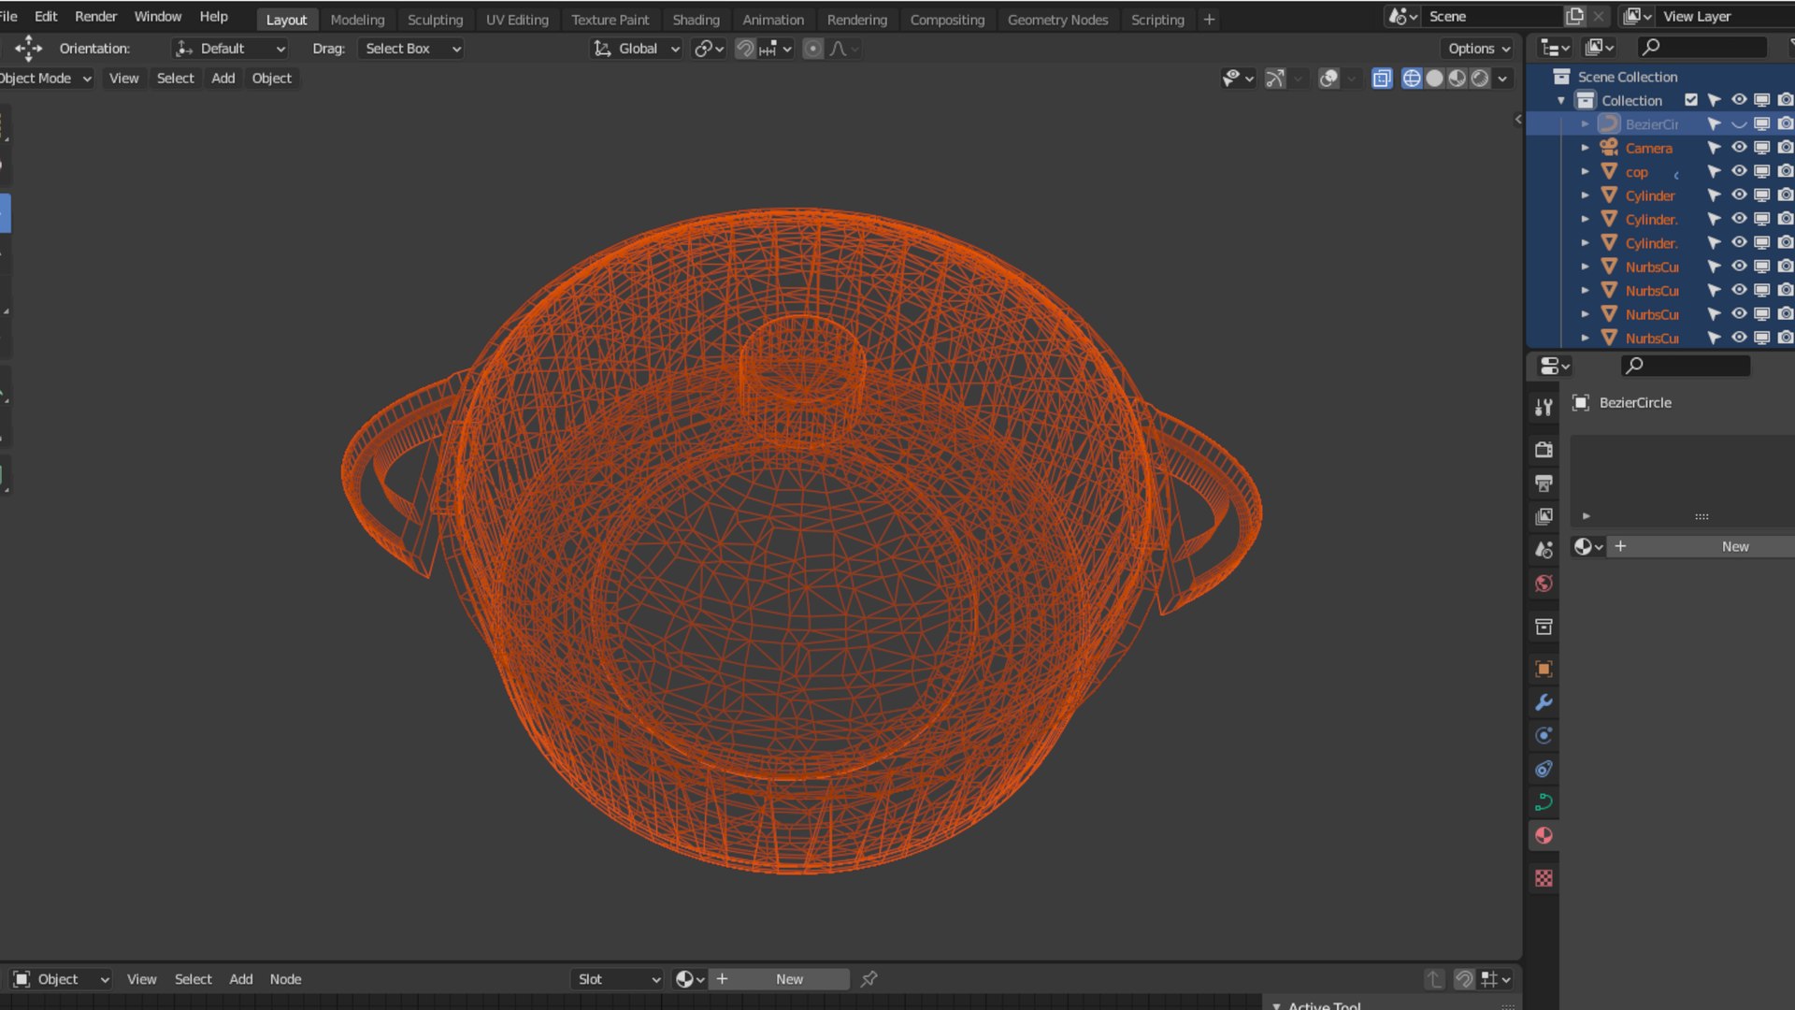Open the Modifier properties wrench tab
This screenshot has height=1010, width=1795.
point(1544,702)
